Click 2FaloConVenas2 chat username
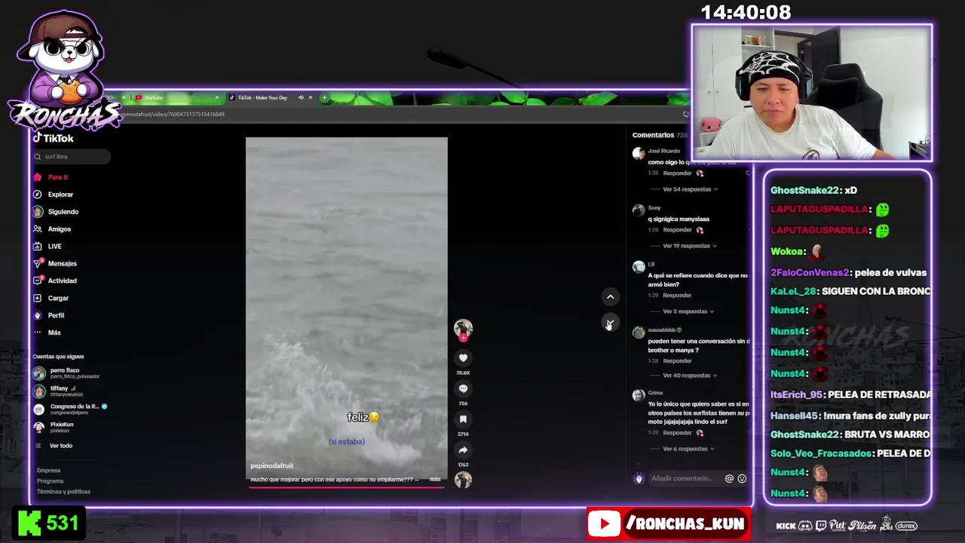 [x=810, y=273]
